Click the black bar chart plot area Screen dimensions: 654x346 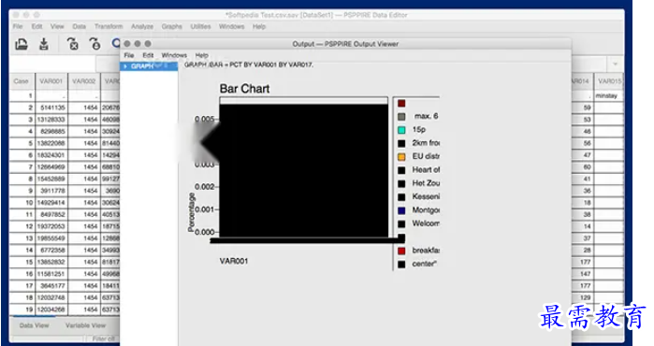(304, 170)
